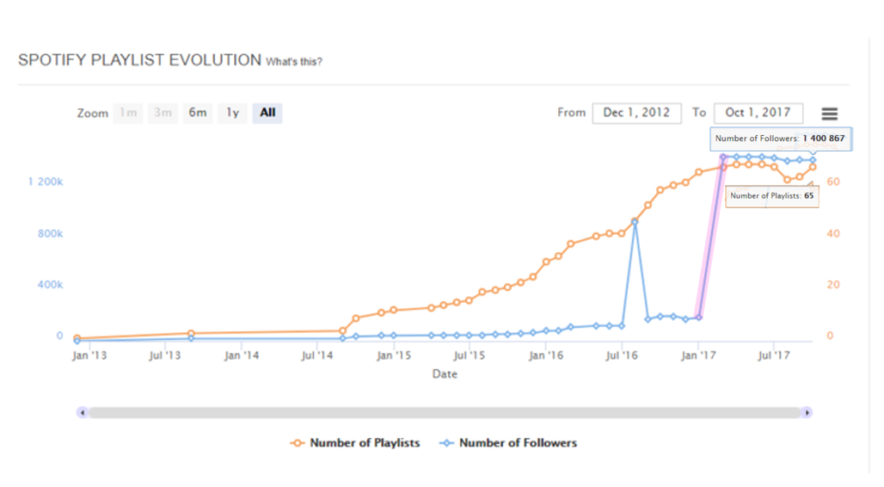Open the "What's this?" help link
Viewport: 884px width, 487px height.
click(x=294, y=62)
